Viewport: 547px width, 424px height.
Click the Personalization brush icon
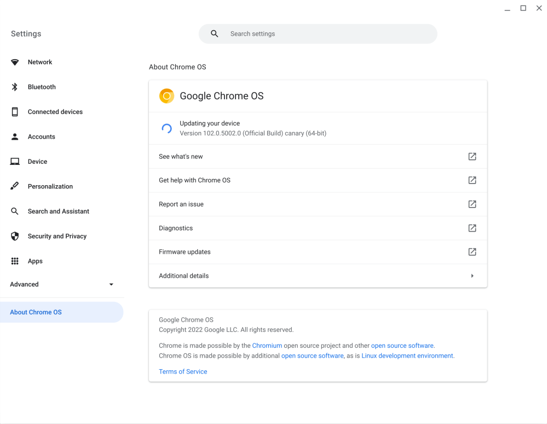(x=15, y=186)
